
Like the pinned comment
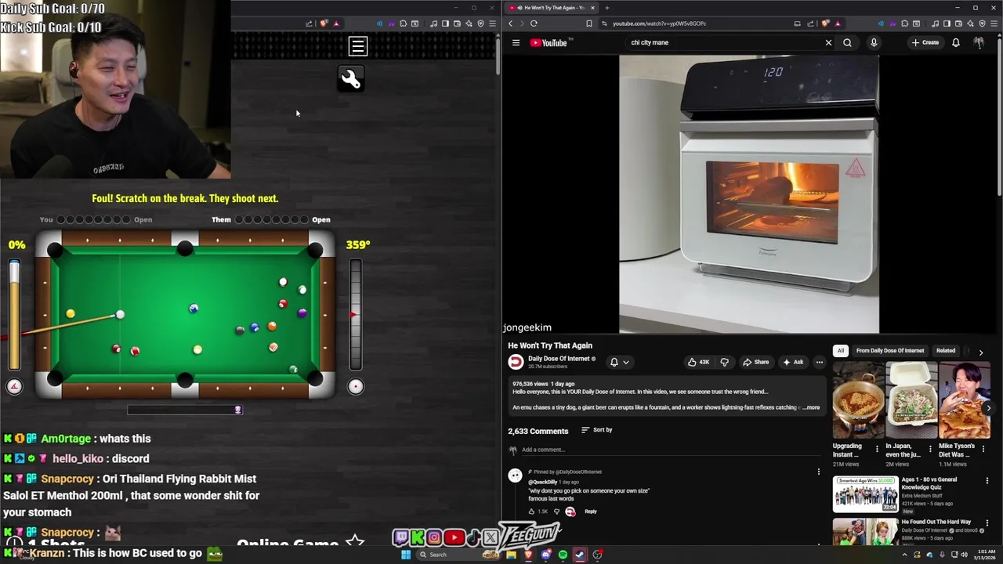tap(531, 512)
